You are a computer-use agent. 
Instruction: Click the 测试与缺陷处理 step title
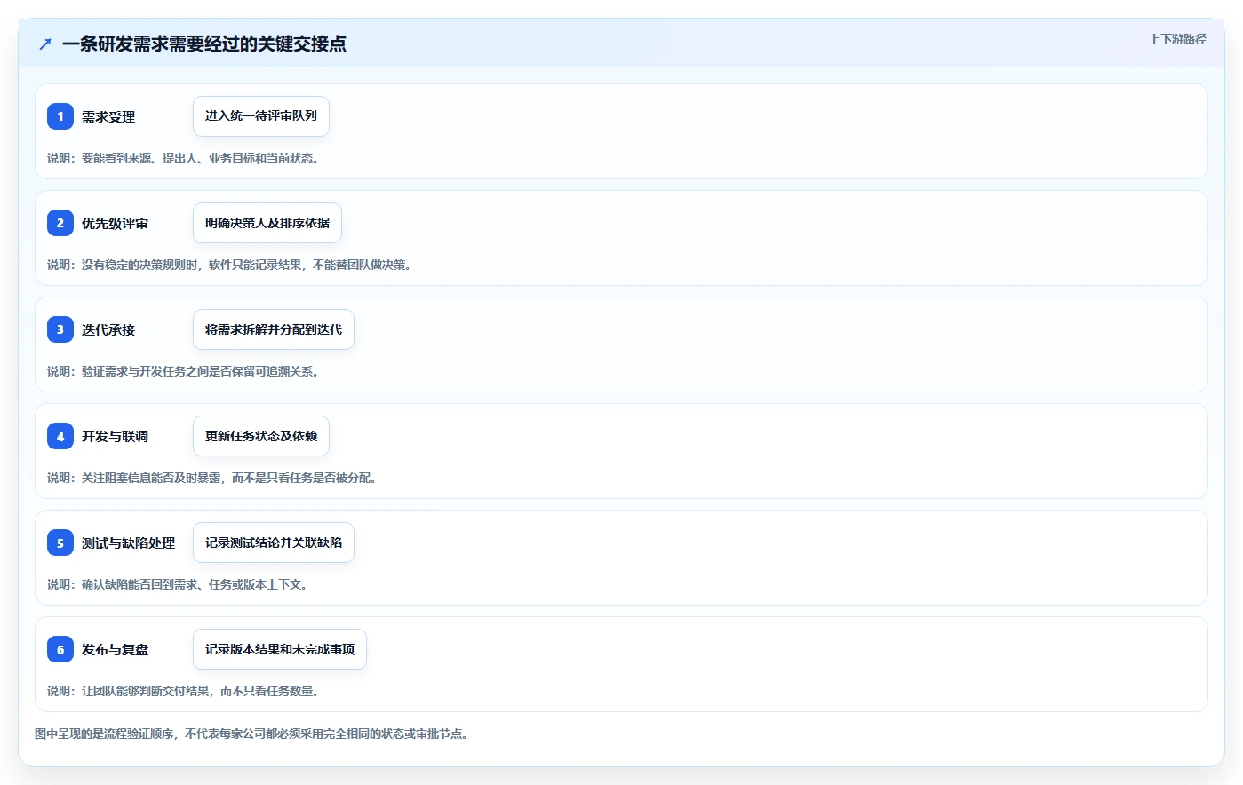128,543
